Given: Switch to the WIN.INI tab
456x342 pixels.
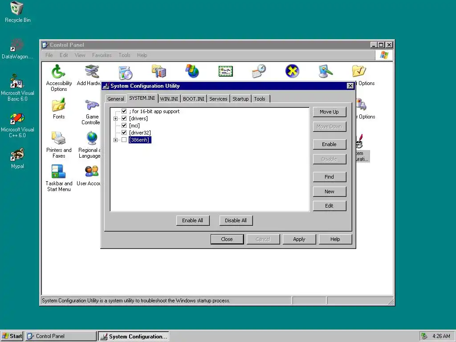Looking at the screenshot, I should (169, 99).
